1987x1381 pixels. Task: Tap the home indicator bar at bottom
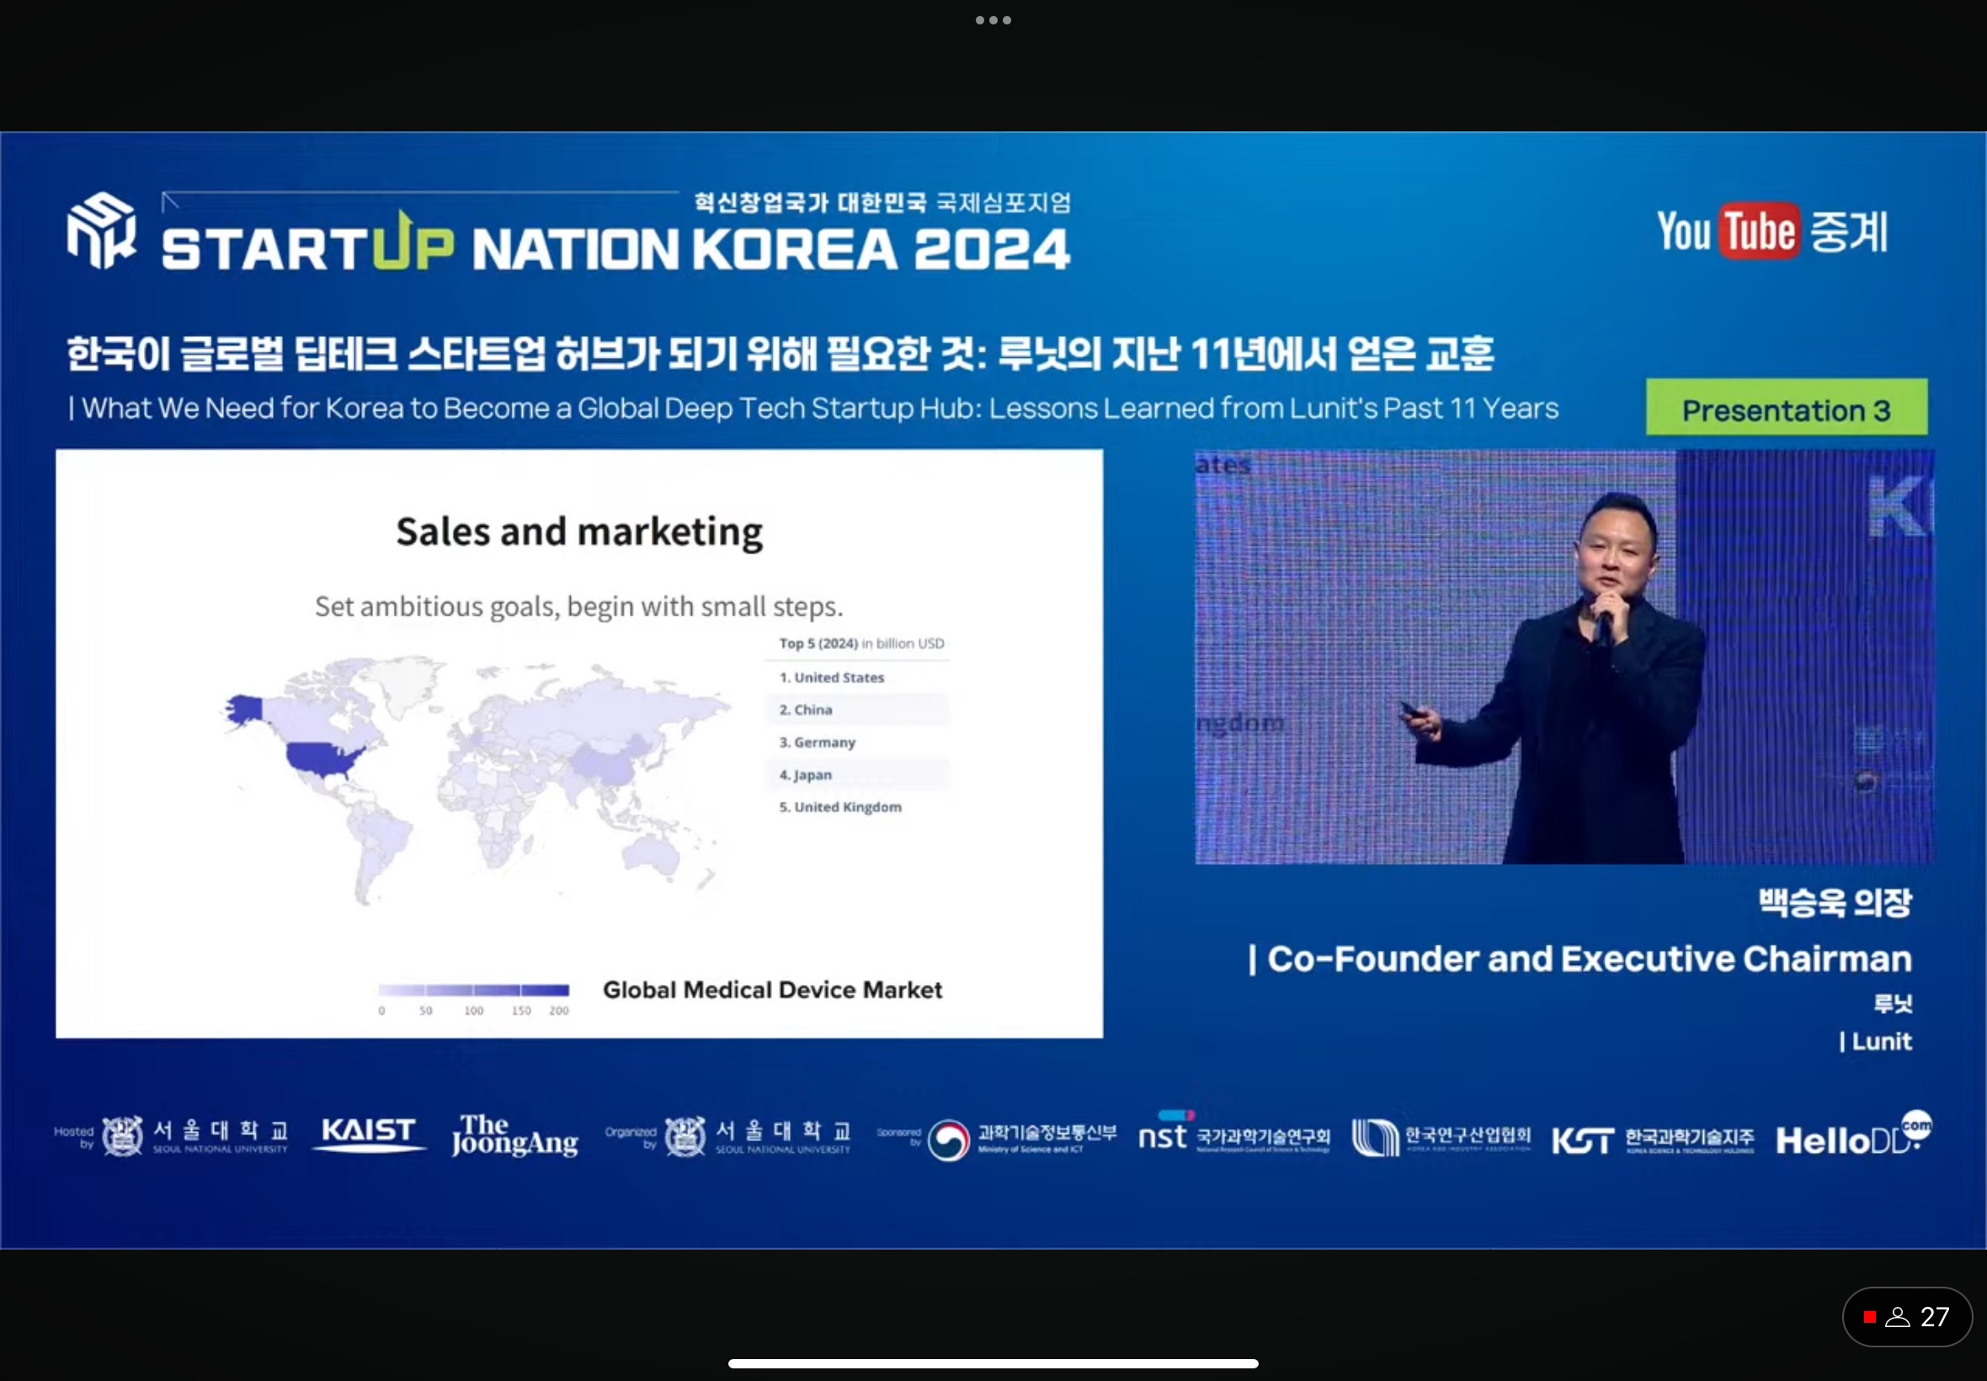click(993, 1362)
